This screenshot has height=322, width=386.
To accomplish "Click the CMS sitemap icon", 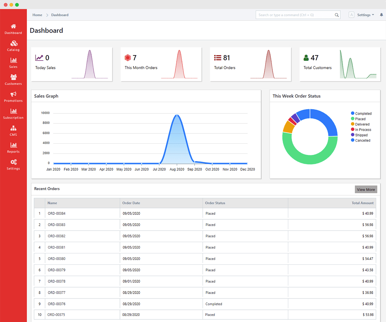I will 13,128.
